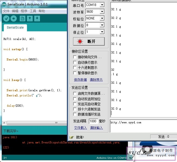Click the scrollbar left arrow in Arduino editor
Image resolution: width=177 pixels, height=162 pixels.
click(4, 123)
